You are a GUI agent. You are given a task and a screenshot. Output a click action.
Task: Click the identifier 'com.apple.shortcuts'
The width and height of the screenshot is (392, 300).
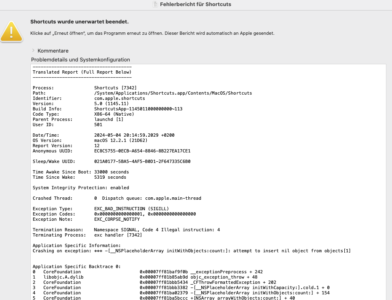[120, 98]
